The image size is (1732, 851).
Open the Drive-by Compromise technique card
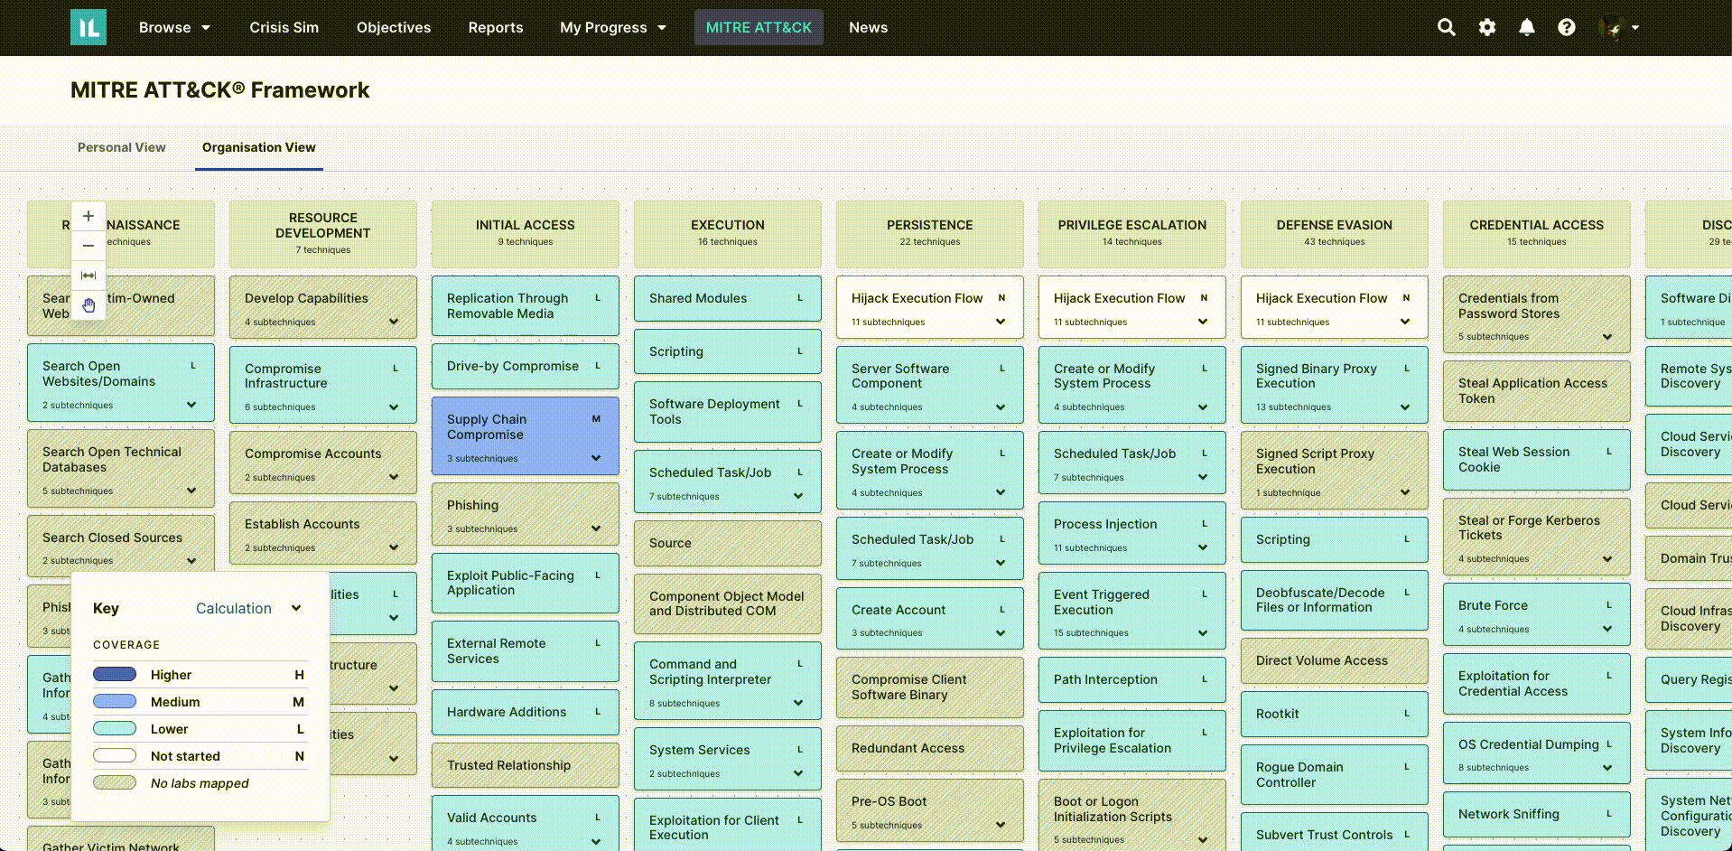tap(513, 366)
